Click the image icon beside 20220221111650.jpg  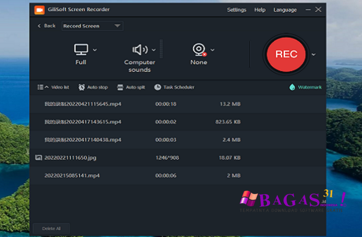tap(39, 158)
